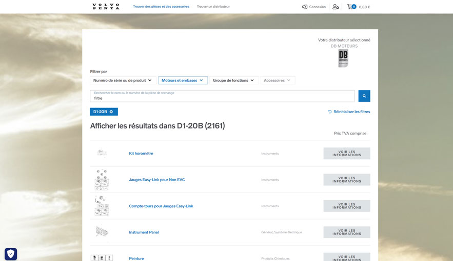Viewport: 453px width, 261px height.
Task: Go to Trouver un distributeur
Action: [213, 7]
